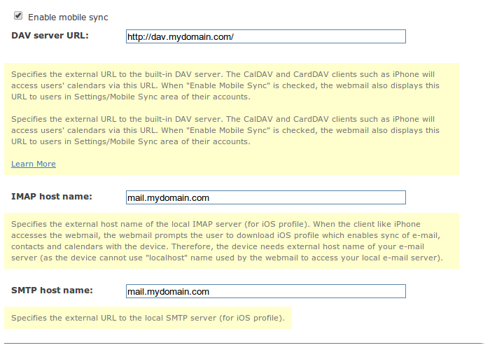This screenshot has height=350, width=490.
Task: Click the SMTP server help text
Action: point(148,318)
